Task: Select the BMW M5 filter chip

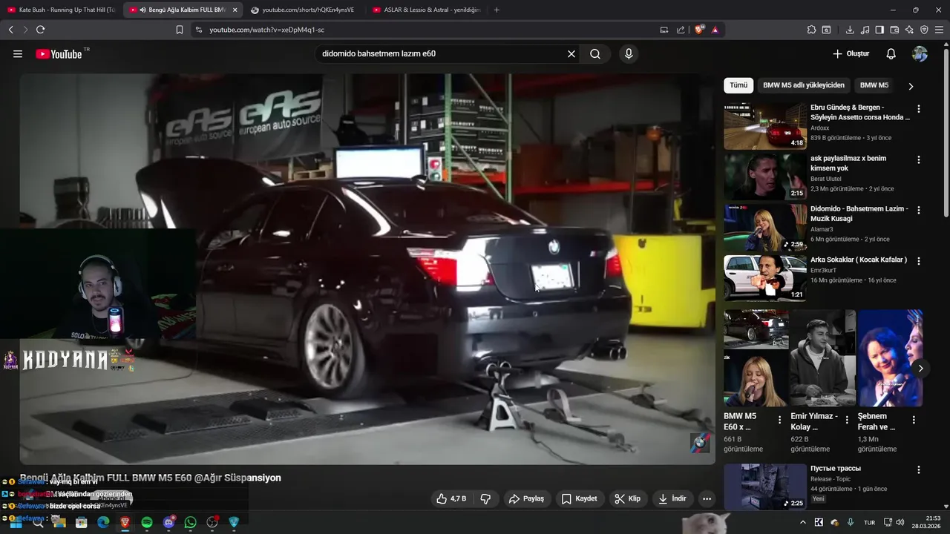Action: pos(874,85)
